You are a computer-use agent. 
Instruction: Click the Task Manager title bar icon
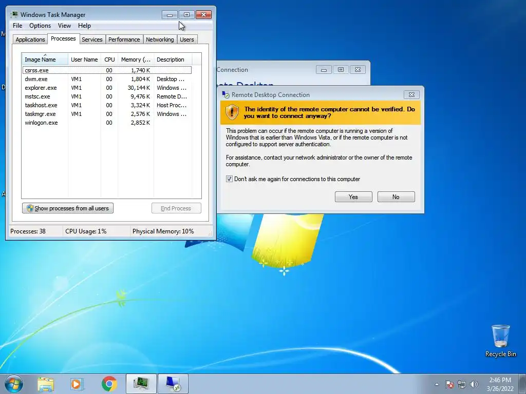tap(14, 14)
